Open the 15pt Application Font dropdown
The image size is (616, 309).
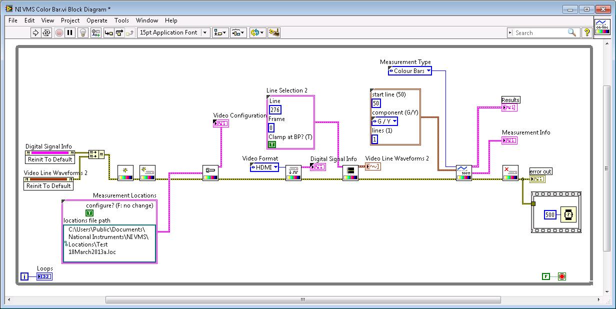pyautogui.click(x=173, y=33)
